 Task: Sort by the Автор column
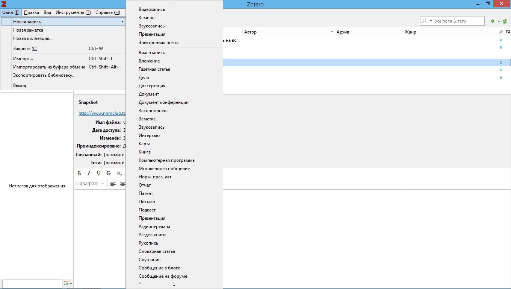tap(289, 32)
